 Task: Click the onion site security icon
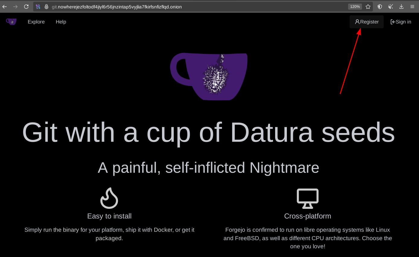point(46,7)
